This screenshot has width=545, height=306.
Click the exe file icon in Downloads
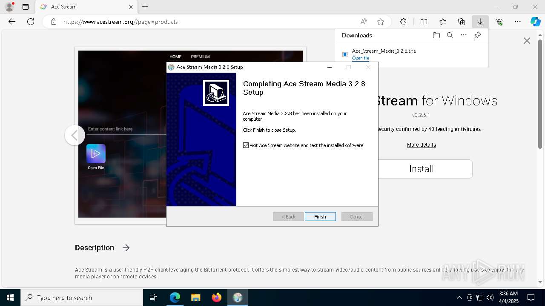click(345, 54)
